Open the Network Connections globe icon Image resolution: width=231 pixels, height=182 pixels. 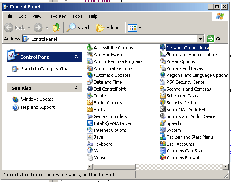[x=162, y=47]
